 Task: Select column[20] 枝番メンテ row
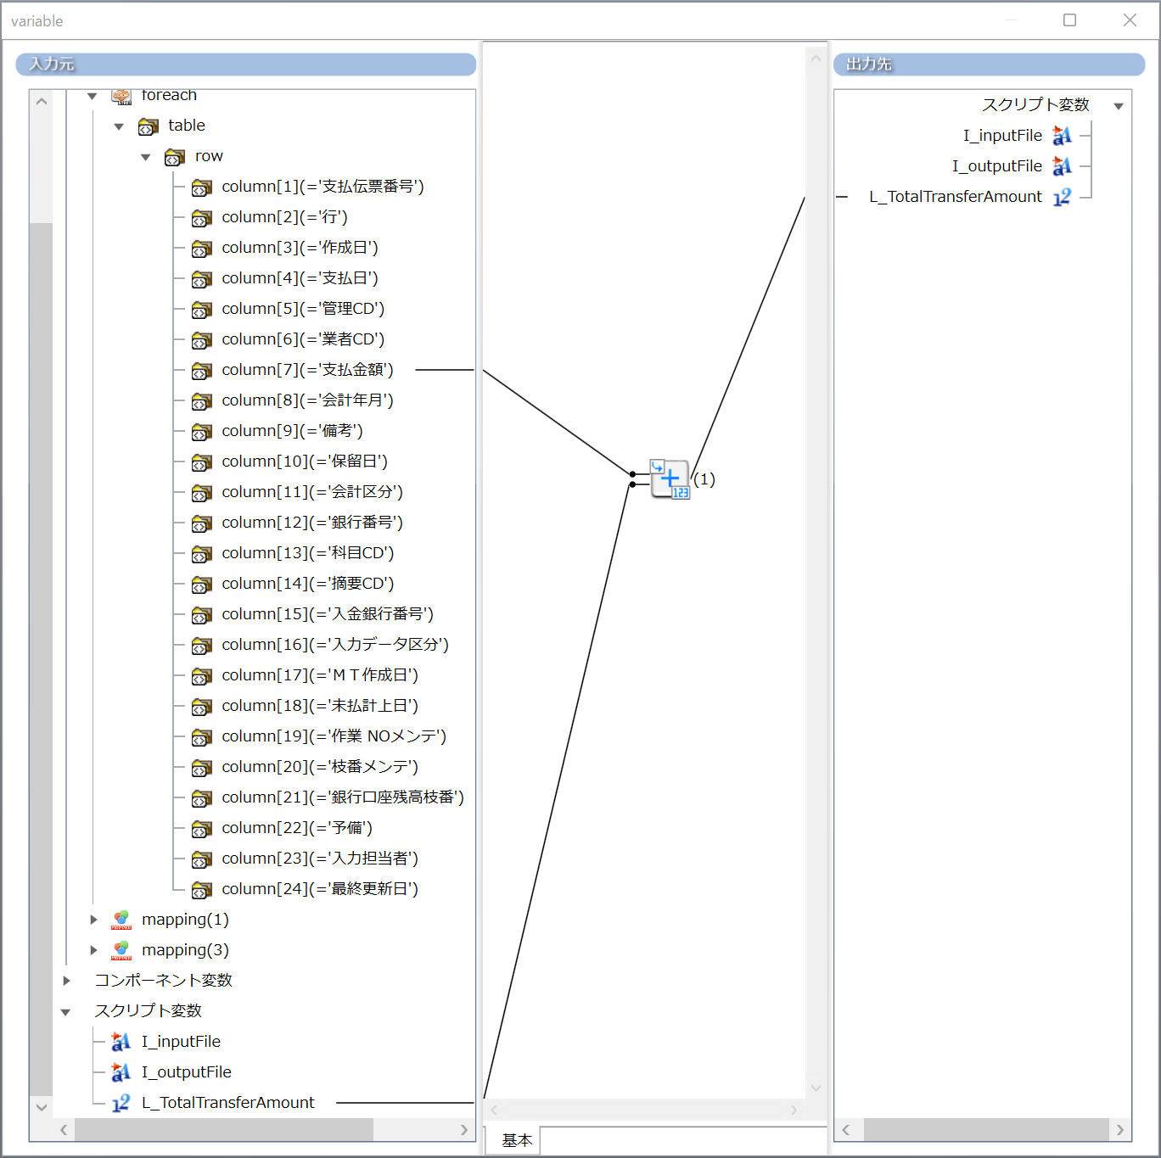(x=320, y=767)
